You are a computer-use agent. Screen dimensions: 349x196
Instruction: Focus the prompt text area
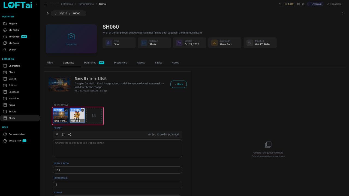[x=118, y=148]
